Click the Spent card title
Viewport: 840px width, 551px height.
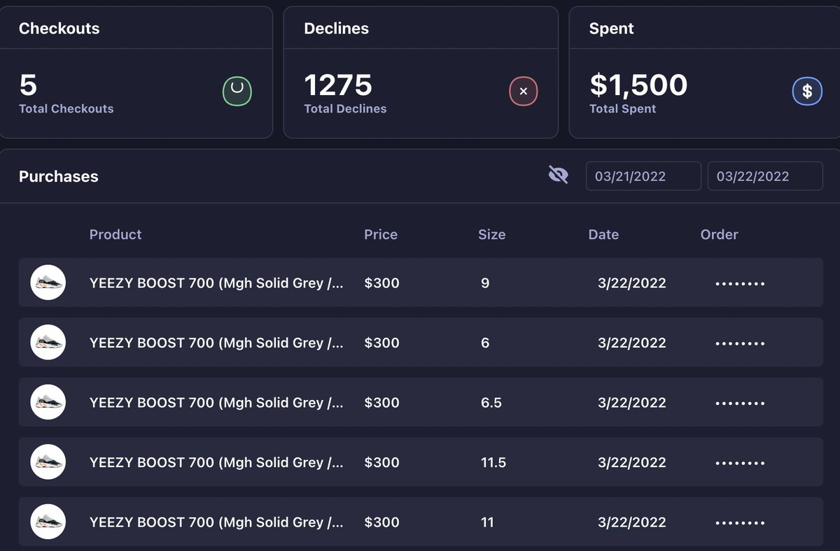click(611, 29)
